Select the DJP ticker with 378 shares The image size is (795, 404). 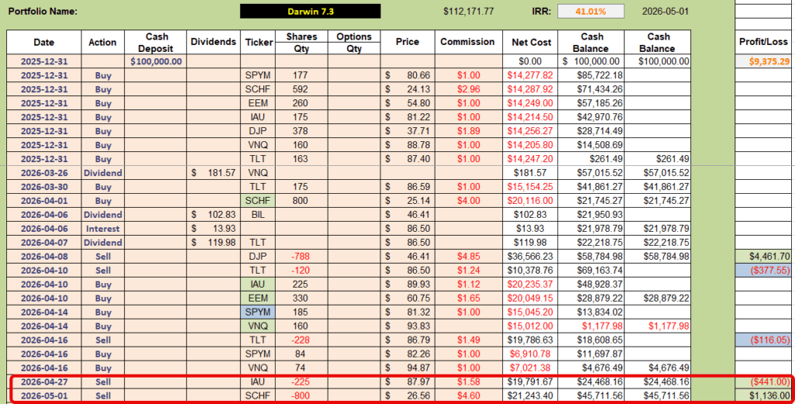click(258, 131)
